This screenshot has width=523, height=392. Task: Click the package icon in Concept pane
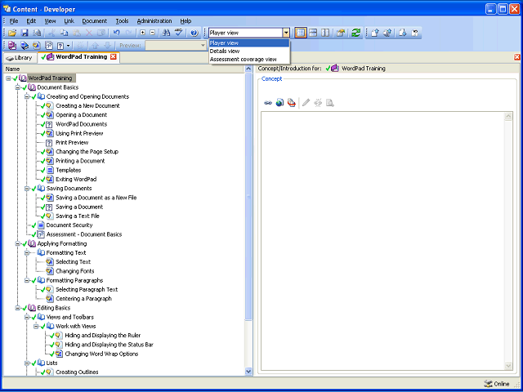click(x=292, y=103)
